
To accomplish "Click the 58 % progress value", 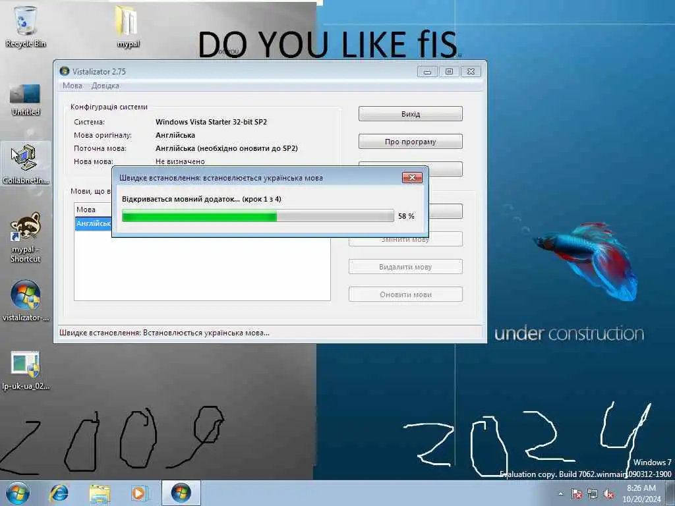I will (406, 216).
